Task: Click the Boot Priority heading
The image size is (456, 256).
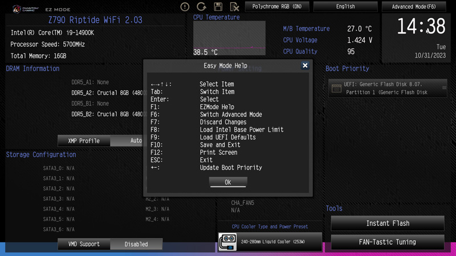Action: coord(347,68)
